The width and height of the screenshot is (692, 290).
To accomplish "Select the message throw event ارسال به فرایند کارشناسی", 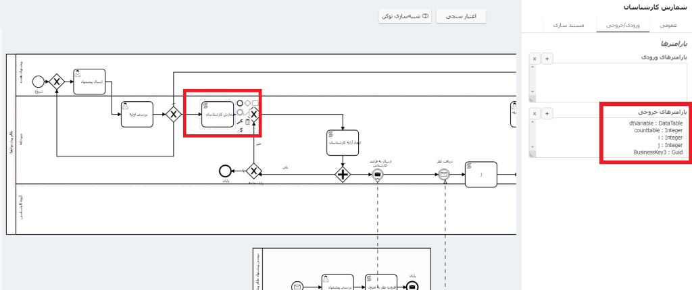I will click(x=377, y=175).
